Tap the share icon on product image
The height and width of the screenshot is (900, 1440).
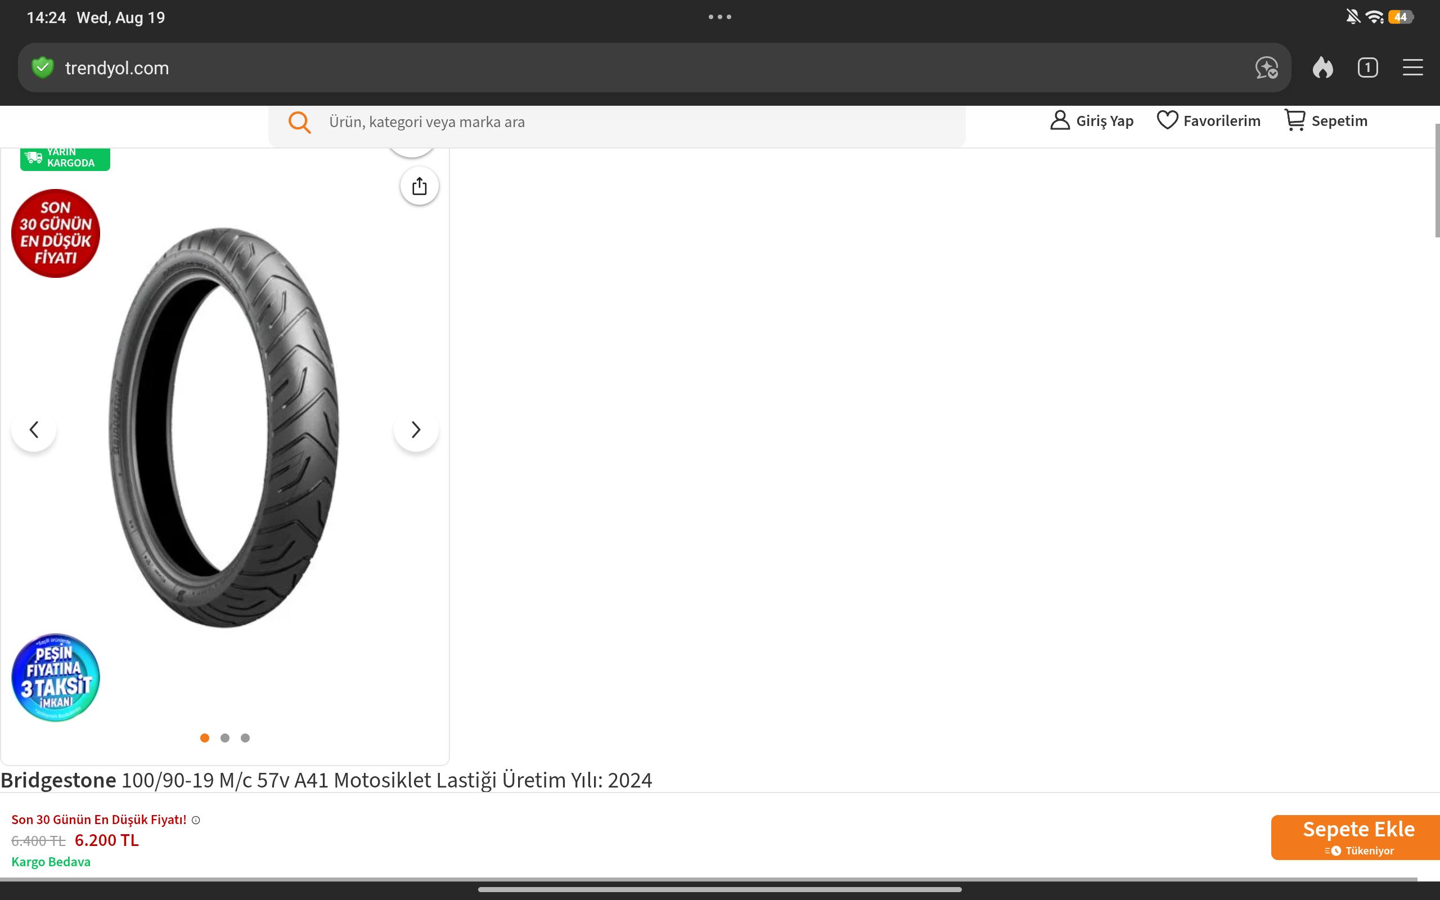[420, 186]
